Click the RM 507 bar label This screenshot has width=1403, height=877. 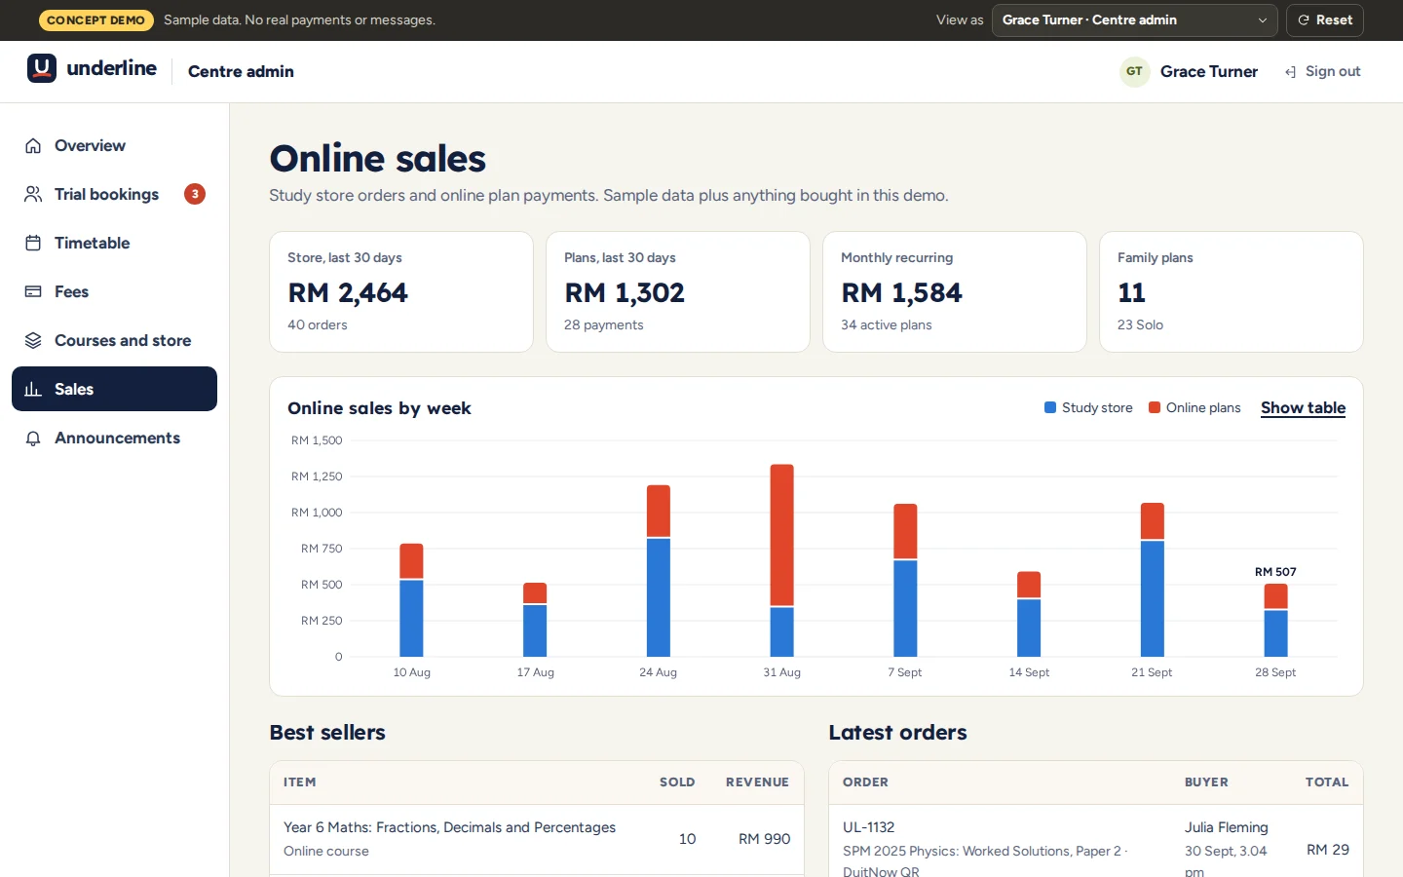[x=1275, y=572]
